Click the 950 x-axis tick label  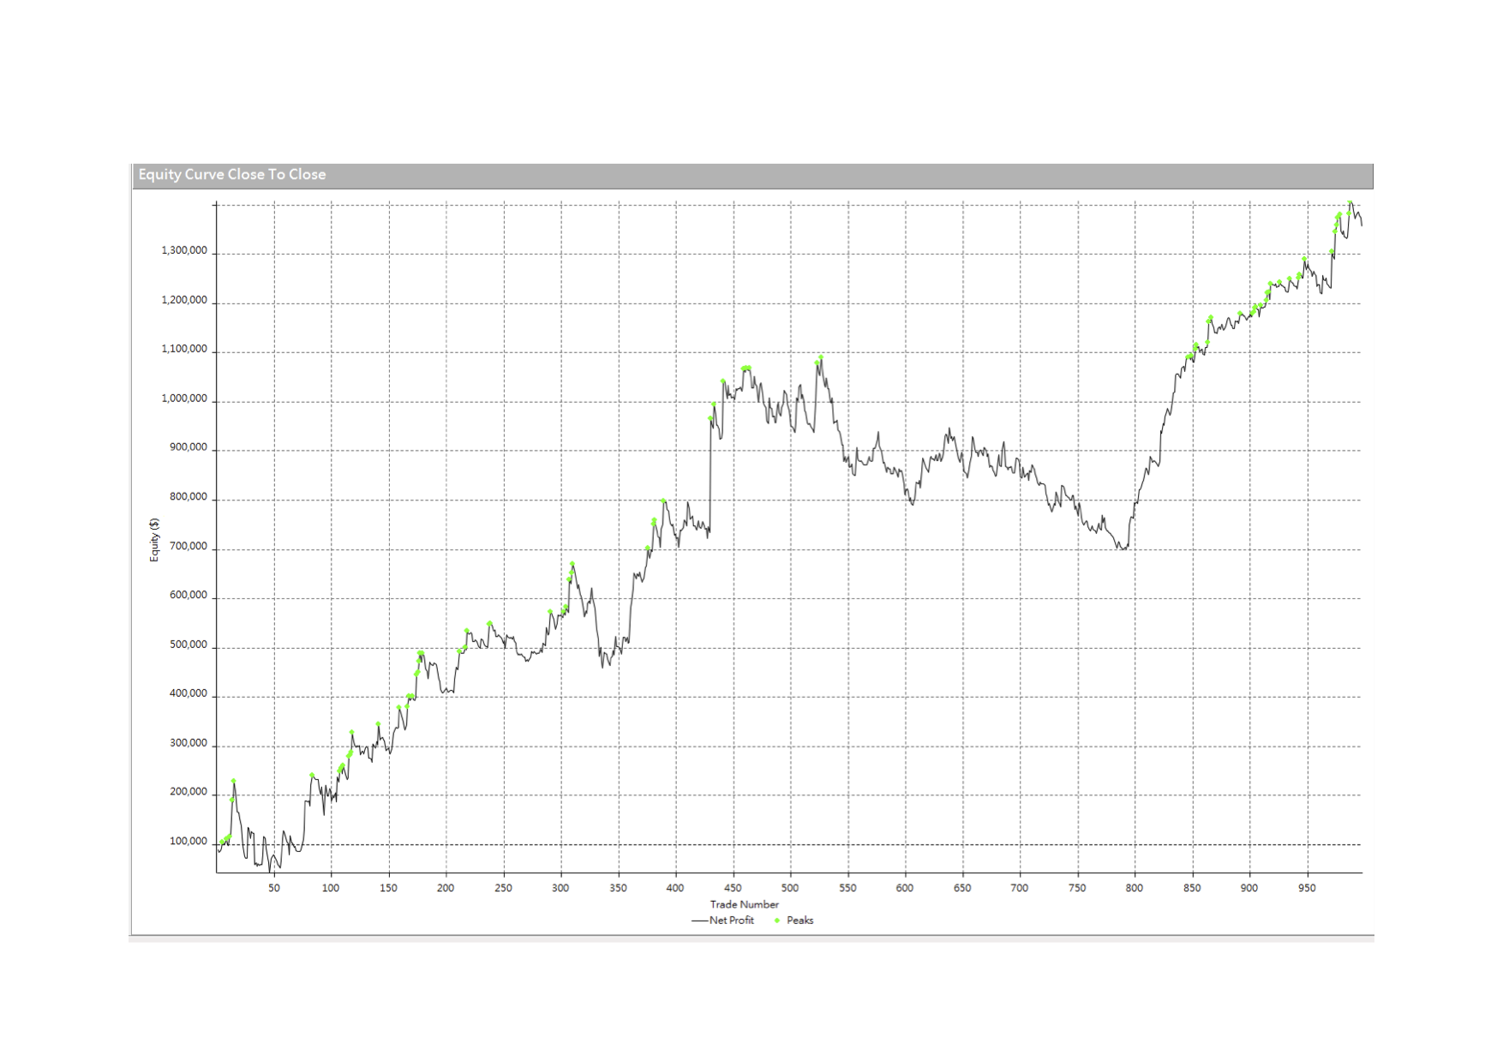[1307, 888]
